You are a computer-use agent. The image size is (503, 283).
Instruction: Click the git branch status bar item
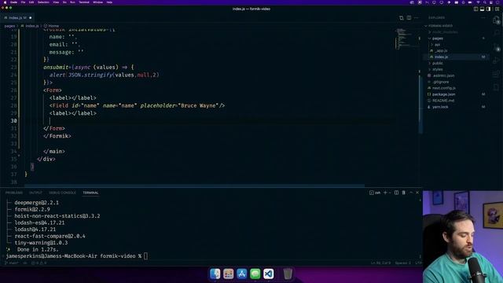click(13, 263)
